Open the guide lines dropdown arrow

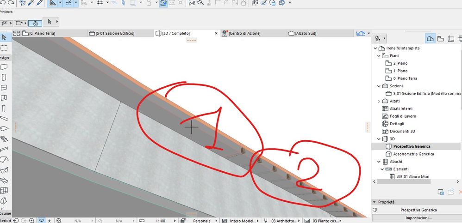pos(60,3)
